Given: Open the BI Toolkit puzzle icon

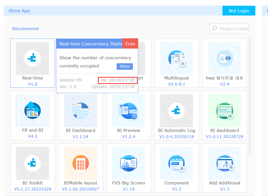Looking at the screenshot, I should coord(32,163).
